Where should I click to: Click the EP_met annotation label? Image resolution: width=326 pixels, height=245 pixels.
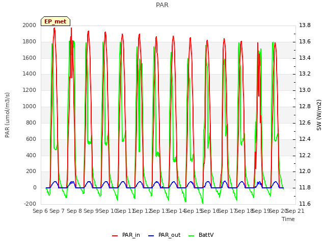point(56,21)
